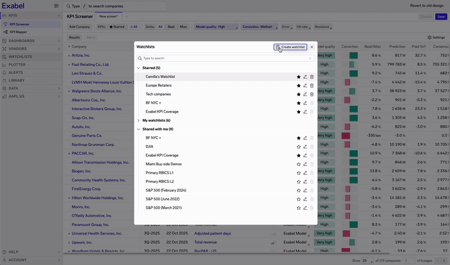Image resolution: width=450 pixels, height=265 pixels.
Task: Open the Conviction filter dropdown
Action: click(x=259, y=26)
